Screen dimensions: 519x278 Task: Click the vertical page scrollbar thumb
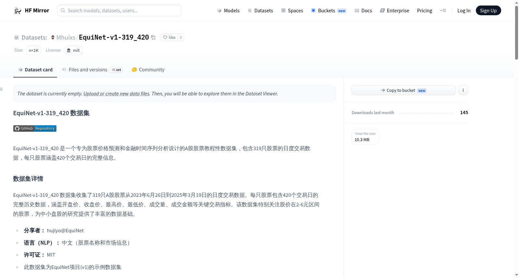(x=516, y=32)
